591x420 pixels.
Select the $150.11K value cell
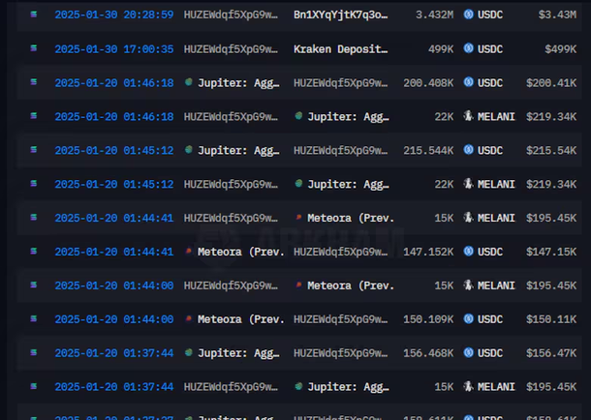pyautogui.click(x=551, y=319)
